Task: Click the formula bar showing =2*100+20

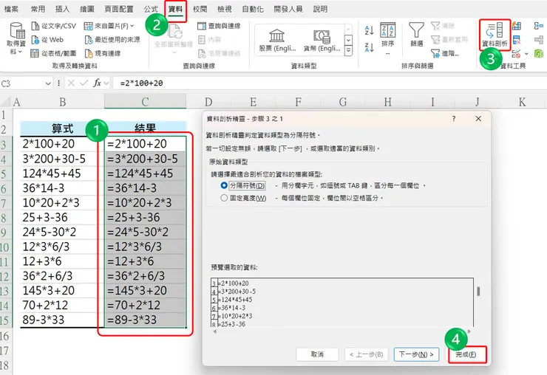Action: [328, 83]
